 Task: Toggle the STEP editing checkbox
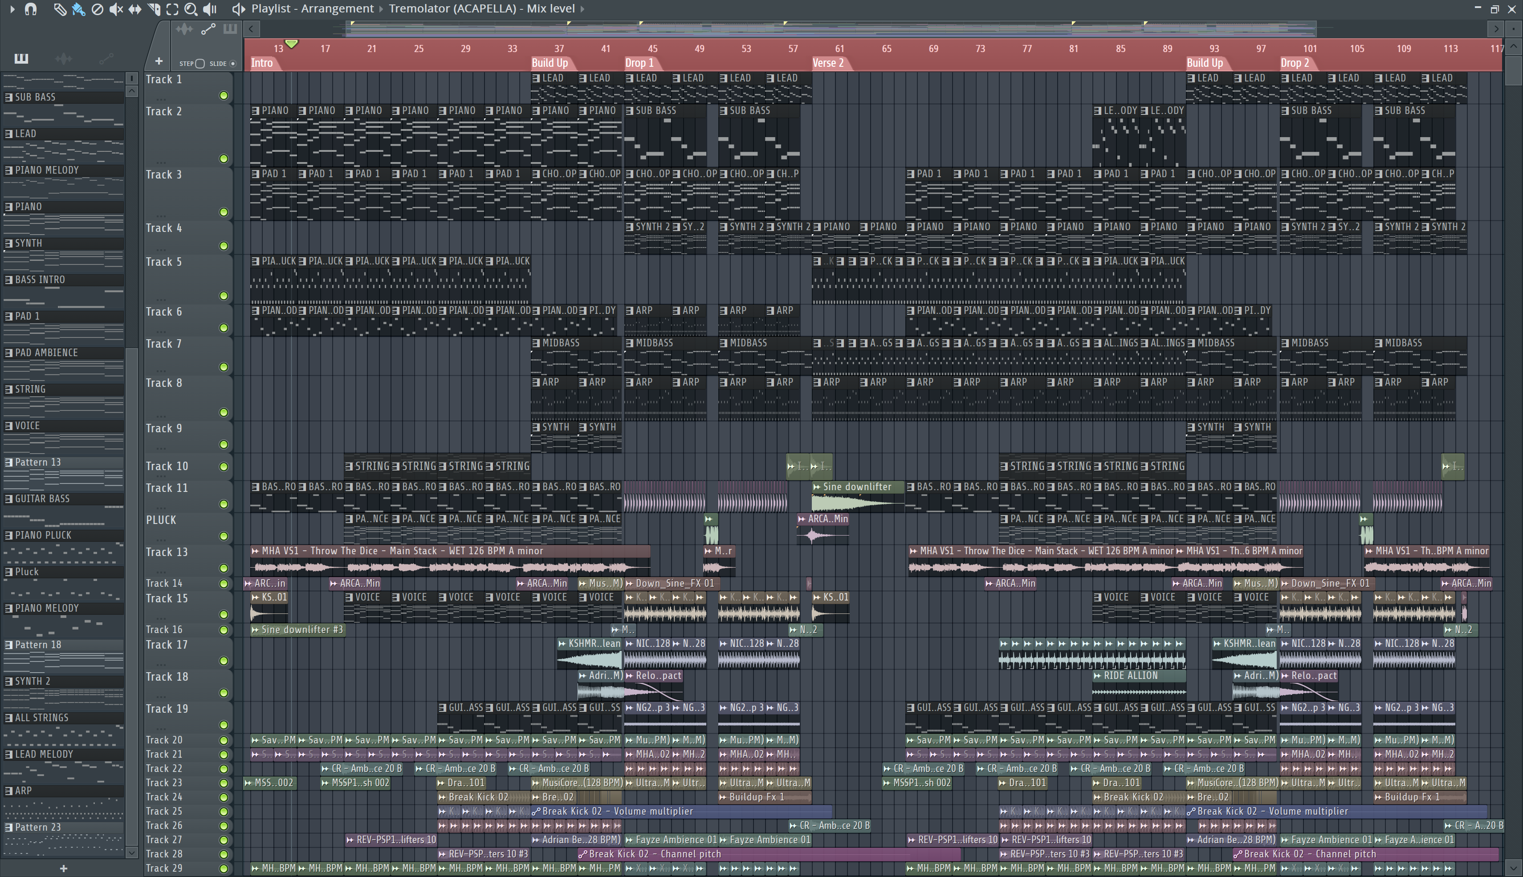point(200,63)
